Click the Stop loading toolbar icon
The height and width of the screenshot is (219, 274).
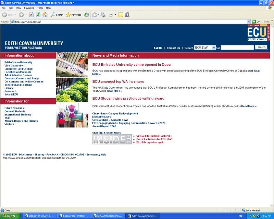(31, 15)
